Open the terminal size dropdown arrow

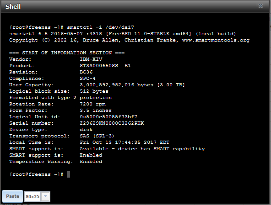coord(45,196)
